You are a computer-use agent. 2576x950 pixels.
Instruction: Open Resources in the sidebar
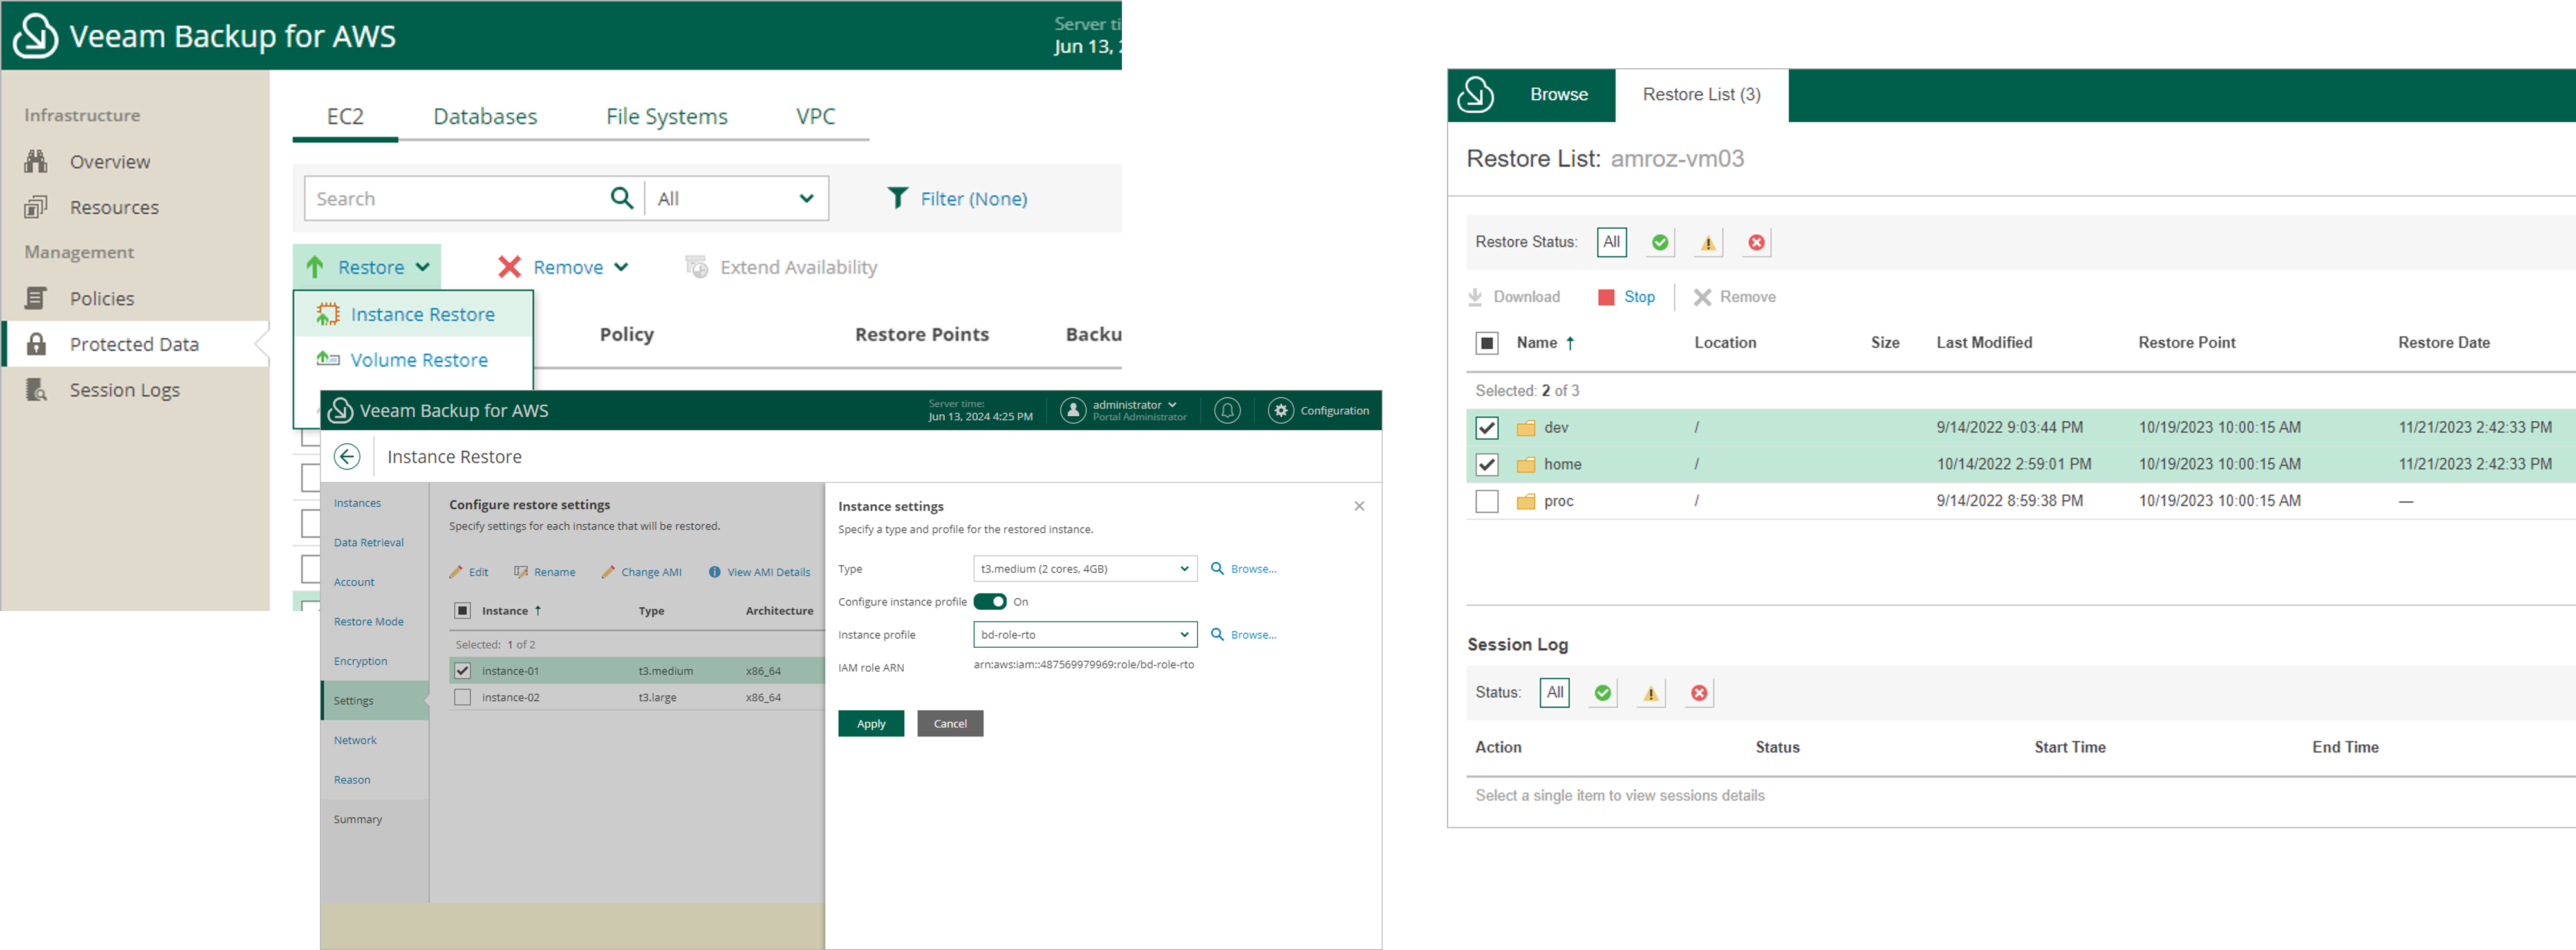tap(92, 208)
